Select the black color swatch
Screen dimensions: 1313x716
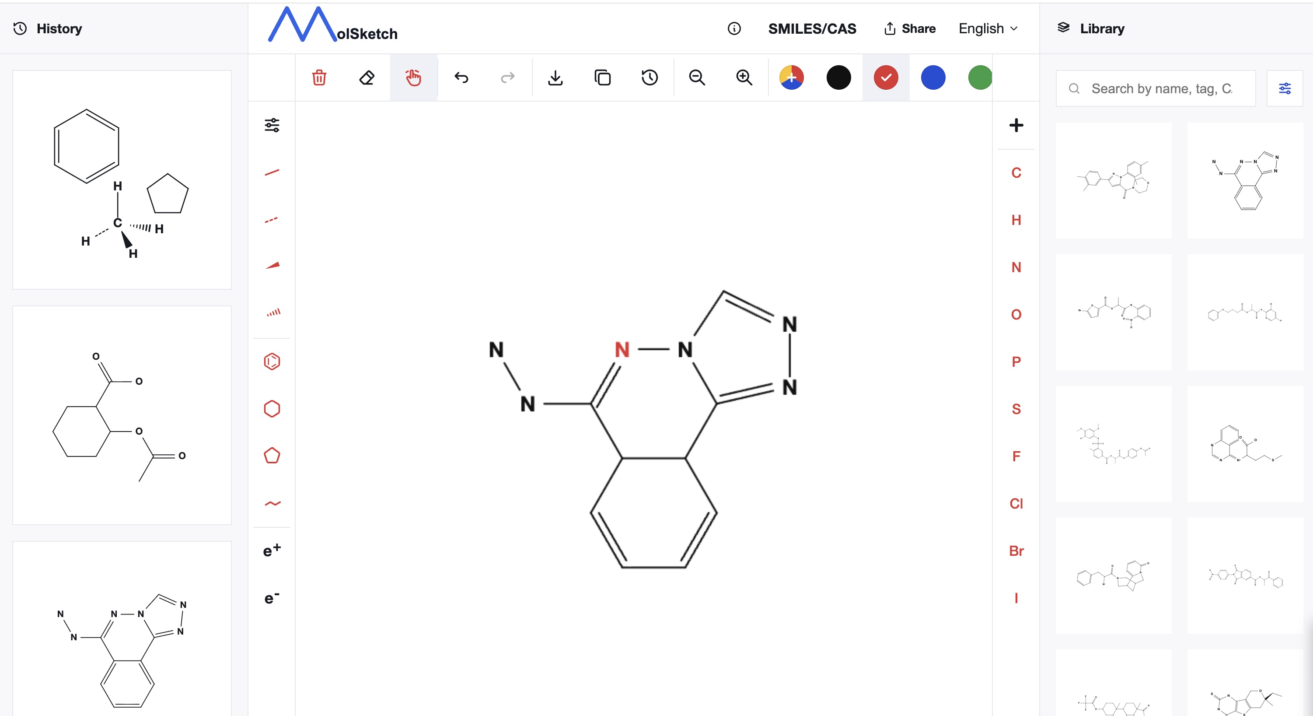[838, 77]
